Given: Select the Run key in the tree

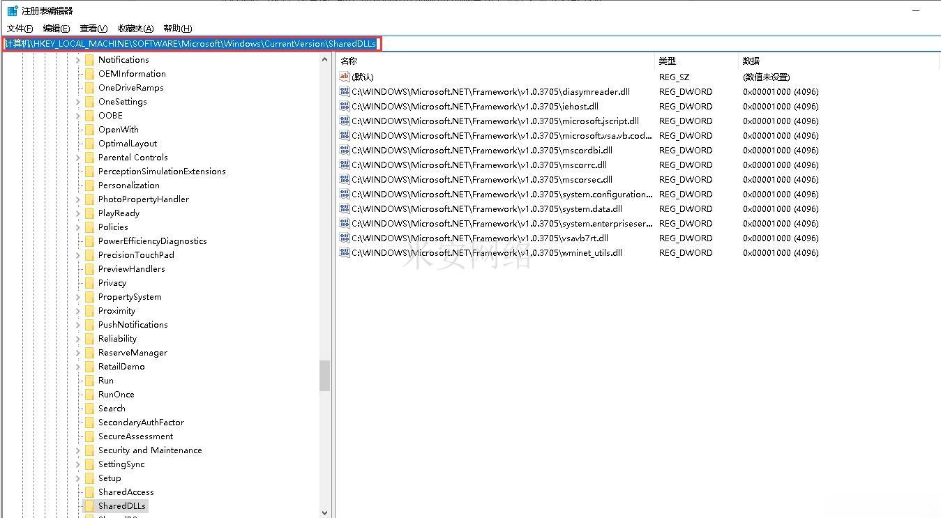Looking at the screenshot, I should [106, 381].
